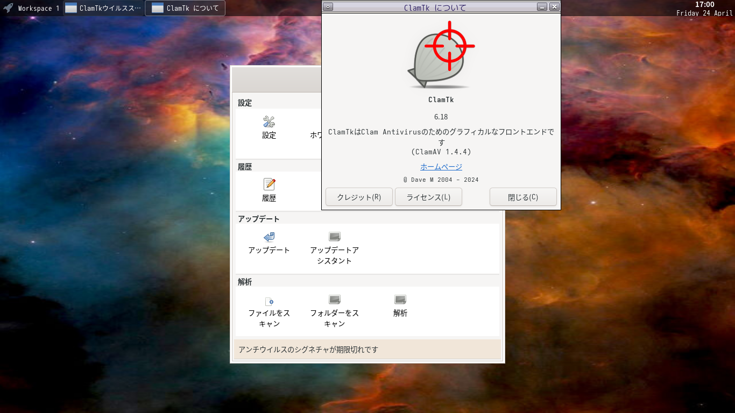Image resolution: width=735 pixels, height=413 pixels.
Task: Click the Friday 24 April date in the panel
Action: pos(704,13)
